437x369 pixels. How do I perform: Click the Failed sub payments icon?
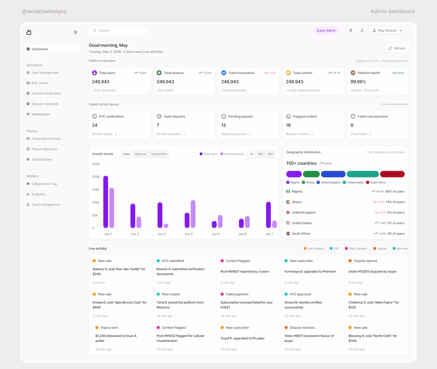tap(353, 117)
